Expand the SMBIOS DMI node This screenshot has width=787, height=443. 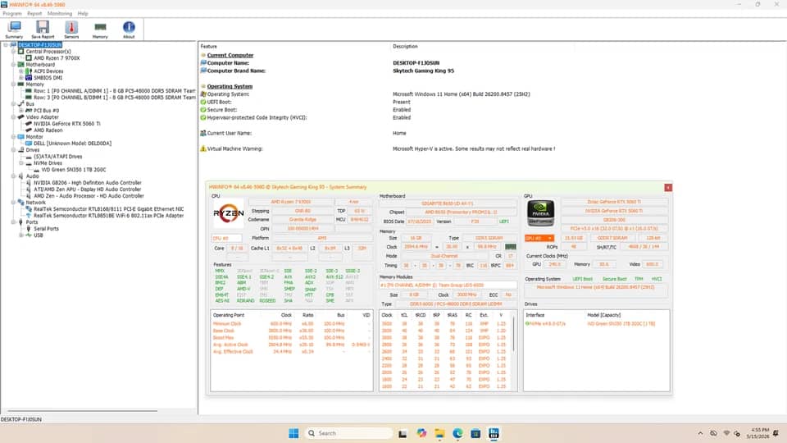(21, 77)
